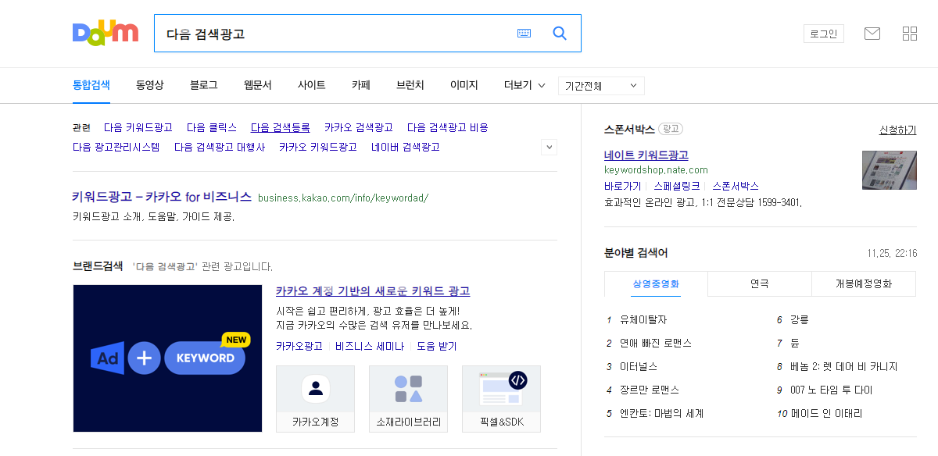This screenshot has height=456, width=938.
Task: Click ranked movie 강릉
Action: (800, 319)
